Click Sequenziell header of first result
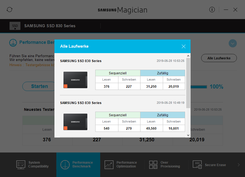The height and width of the screenshot is (177, 245). [118, 73]
